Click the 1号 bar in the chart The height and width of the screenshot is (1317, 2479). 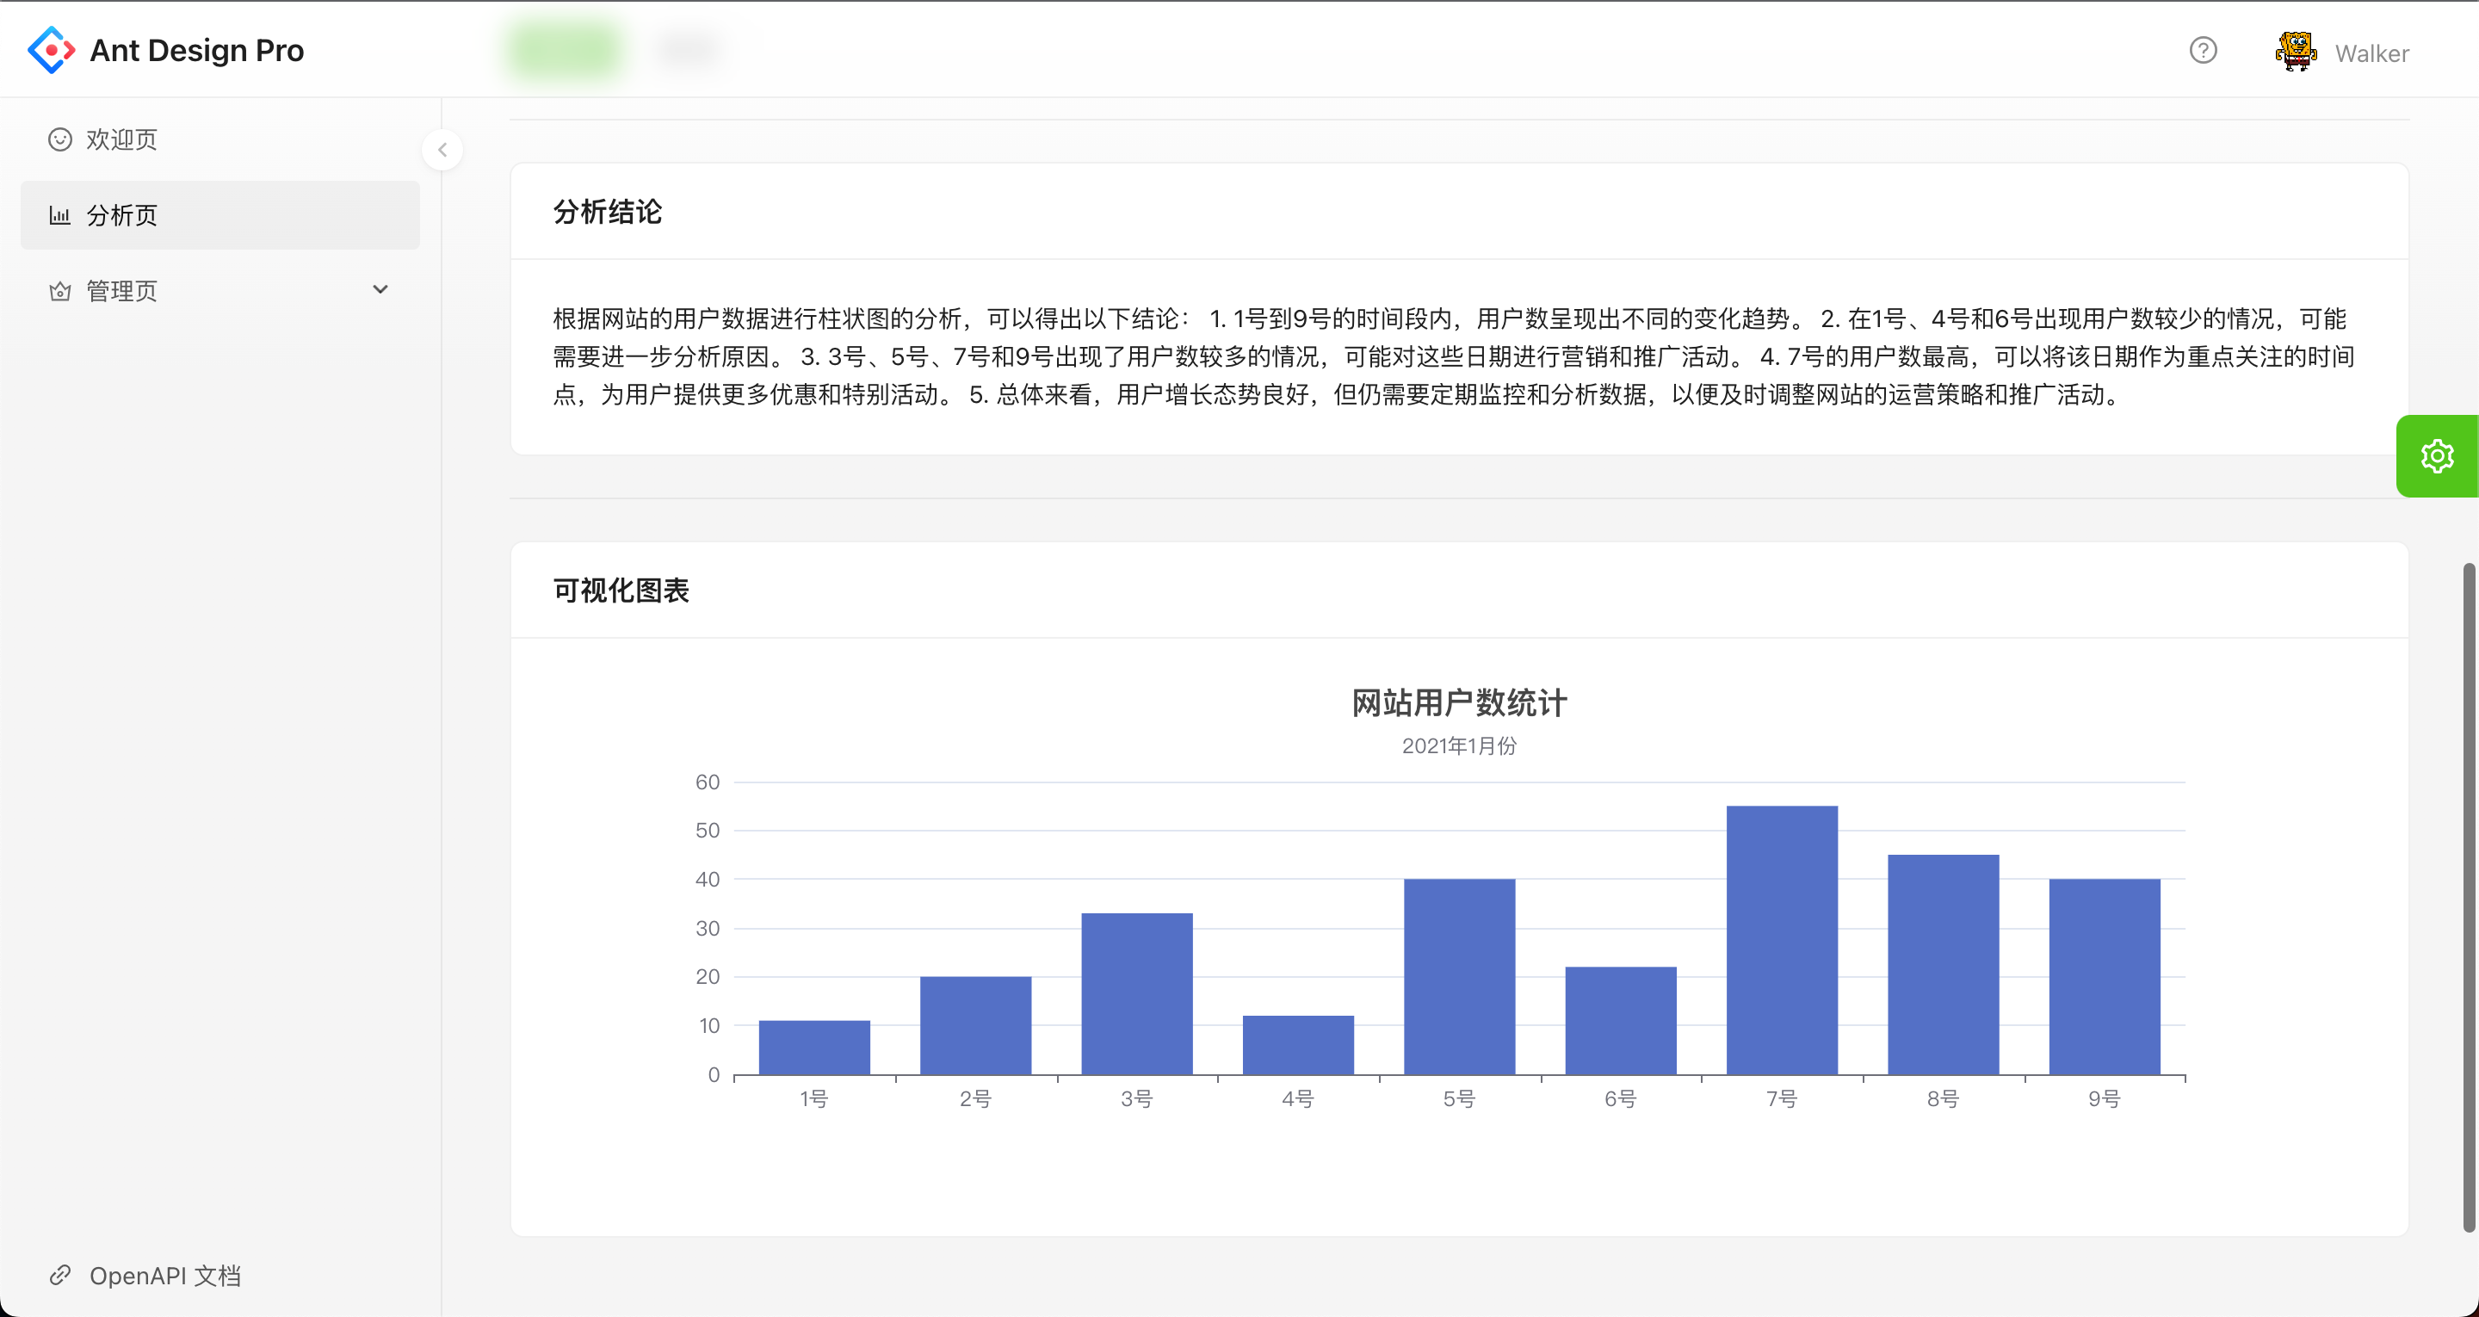pyautogui.click(x=814, y=1048)
